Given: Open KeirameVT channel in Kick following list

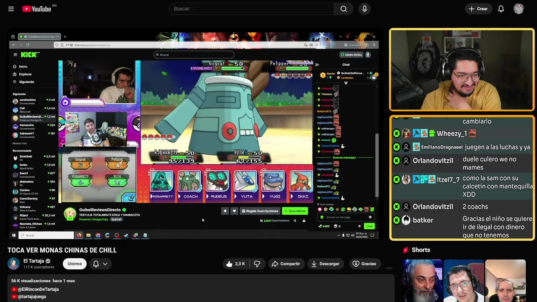Looking at the screenshot, I should tap(34, 135).
